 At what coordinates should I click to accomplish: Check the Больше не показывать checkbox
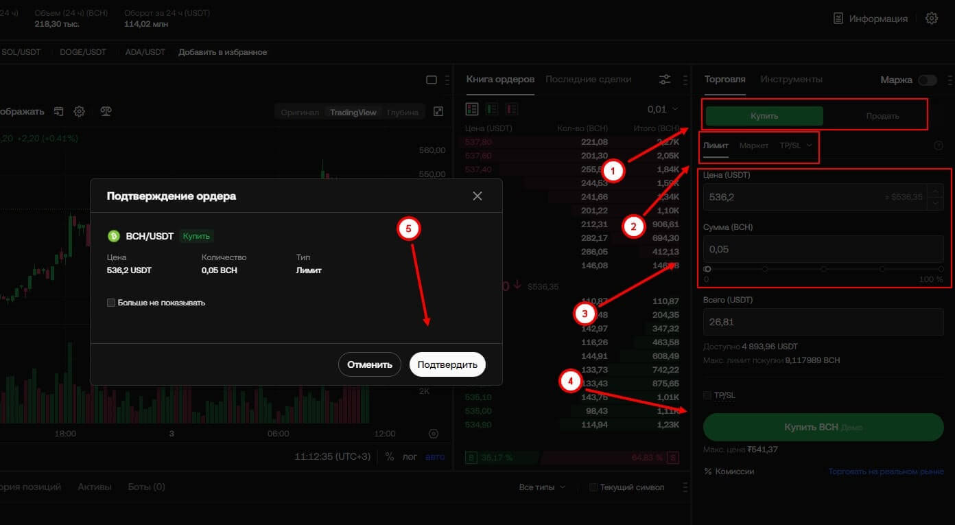coord(111,303)
